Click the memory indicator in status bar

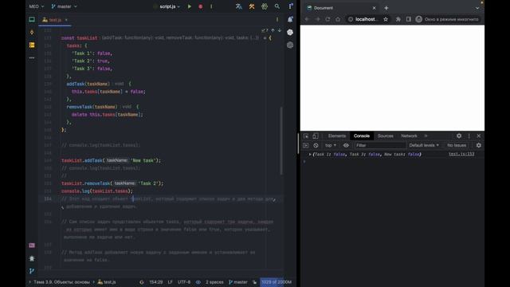pos(277,282)
